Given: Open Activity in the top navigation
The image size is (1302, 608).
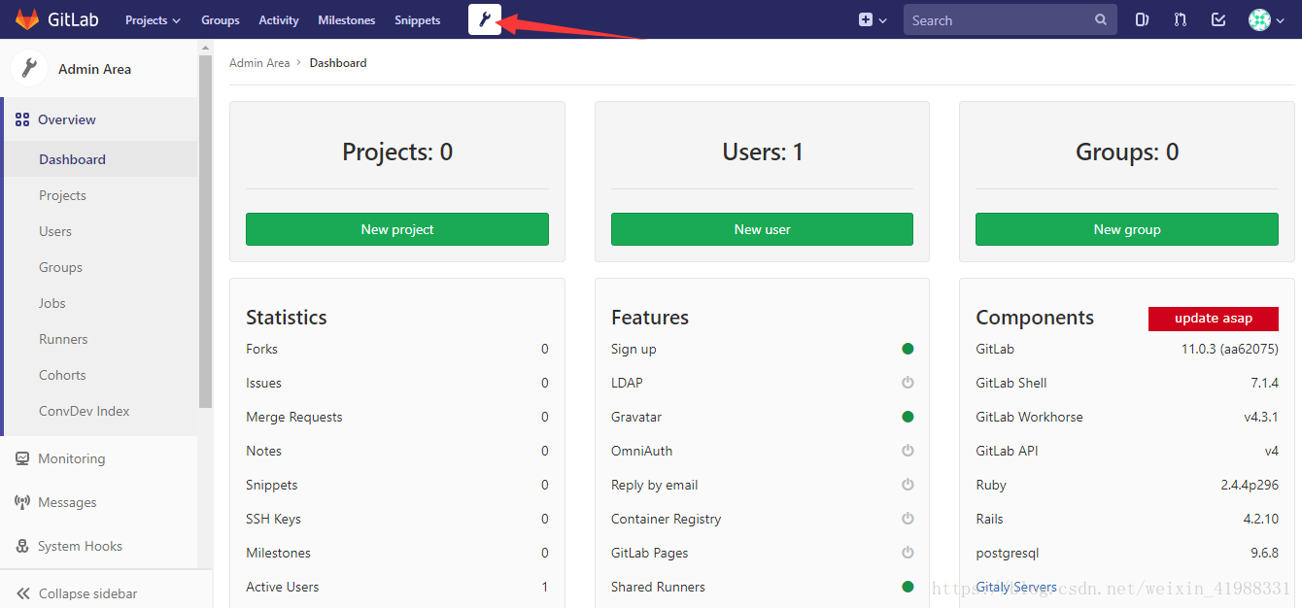Looking at the screenshot, I should point(279,19).
